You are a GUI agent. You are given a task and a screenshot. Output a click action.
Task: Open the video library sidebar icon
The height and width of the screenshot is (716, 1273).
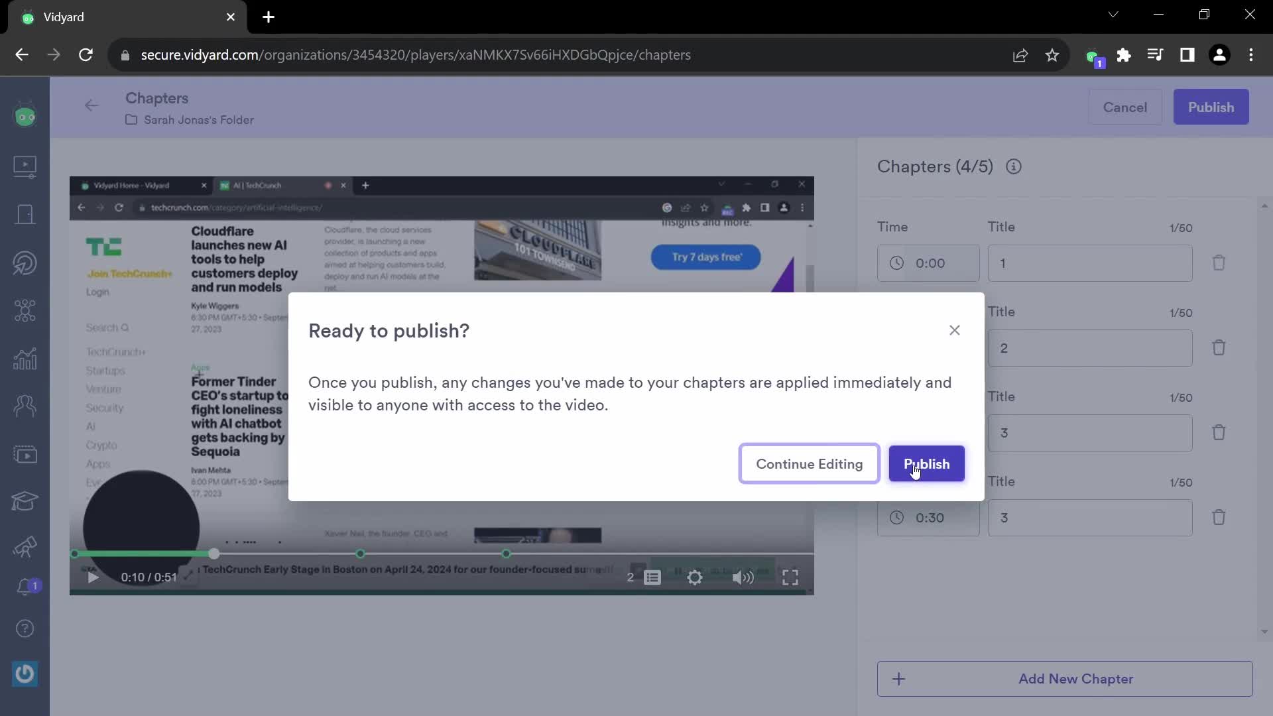click(25, 166)
